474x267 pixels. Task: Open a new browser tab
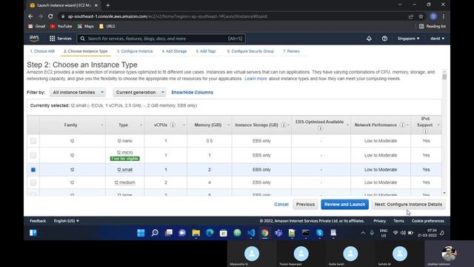pyautogui.click(x=108, y=5)
